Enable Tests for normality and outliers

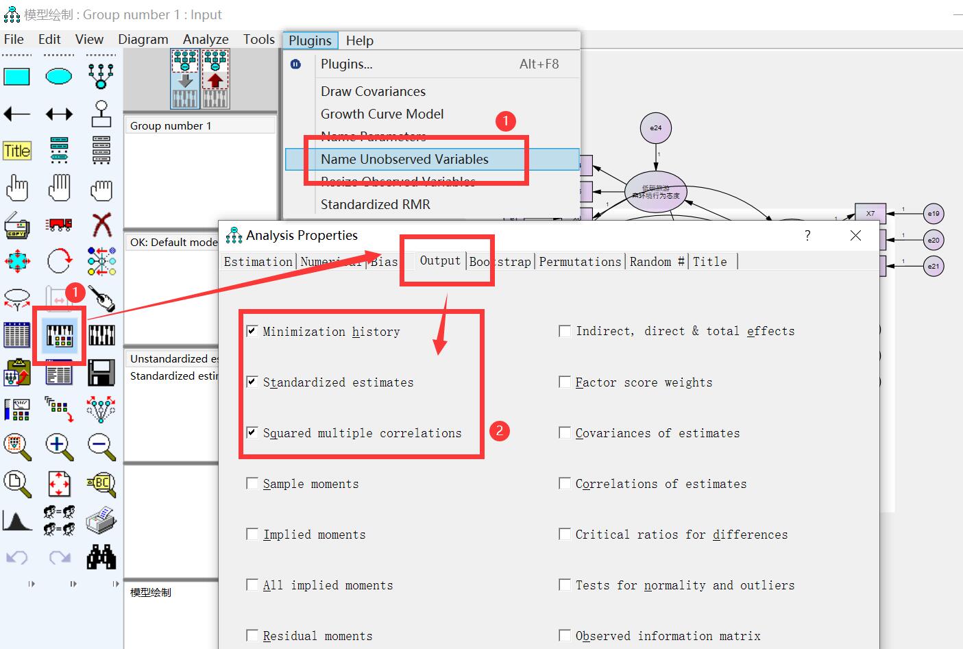[x=565, y=584]
